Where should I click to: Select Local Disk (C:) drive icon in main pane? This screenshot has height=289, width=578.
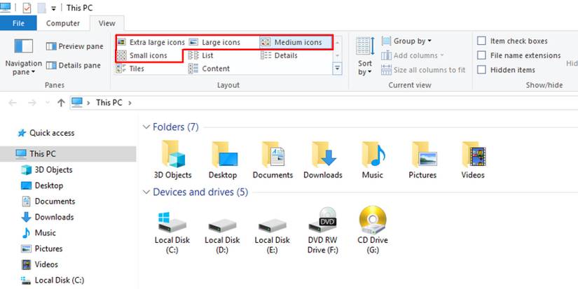[x=172, y=221]
